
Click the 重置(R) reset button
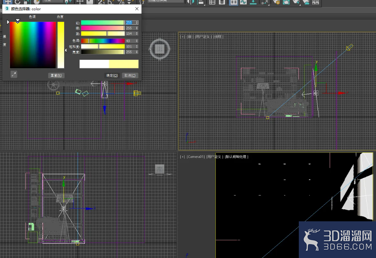click(56, 75)
